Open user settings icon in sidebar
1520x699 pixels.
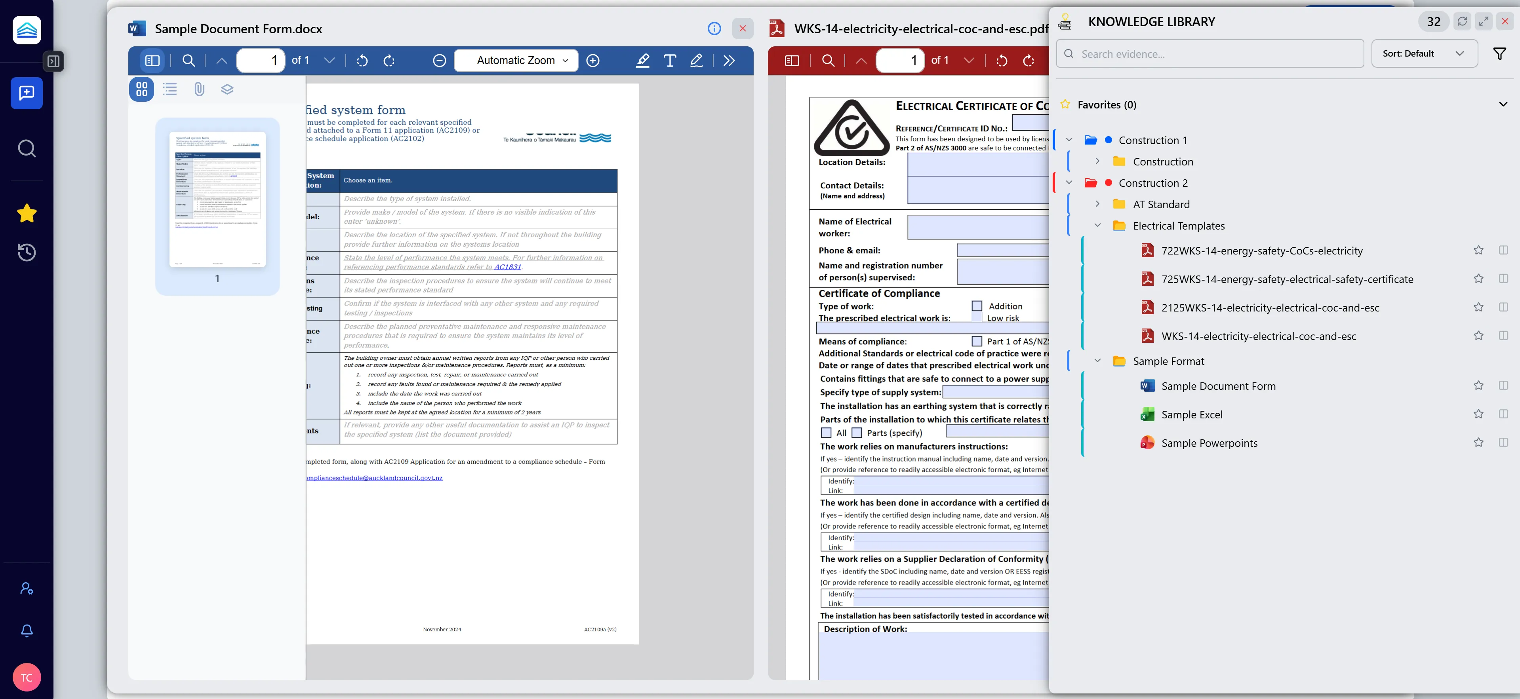point(27,588)
